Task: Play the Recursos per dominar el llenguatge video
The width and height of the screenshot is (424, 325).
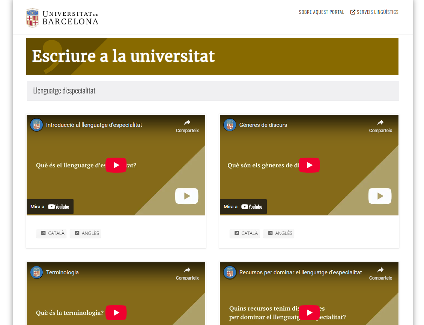Action: (309, 313)
